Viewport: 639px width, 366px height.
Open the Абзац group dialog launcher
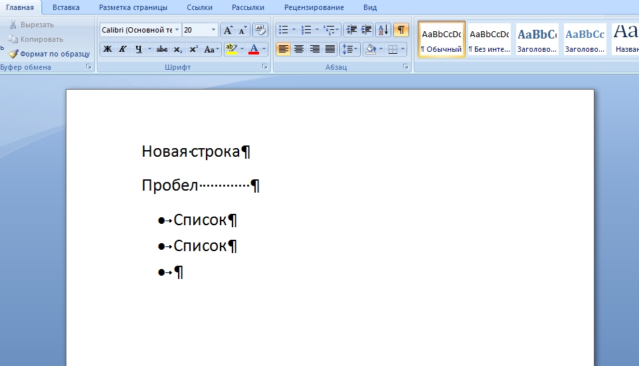pyautogui.click(x=406, y=67)
